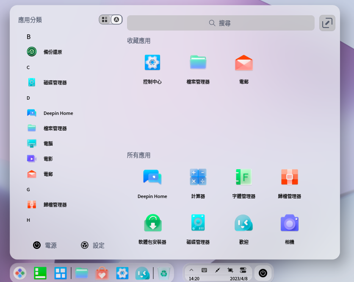
Task: Launch 計算器 from all apps
Action: tap(198, 177)
